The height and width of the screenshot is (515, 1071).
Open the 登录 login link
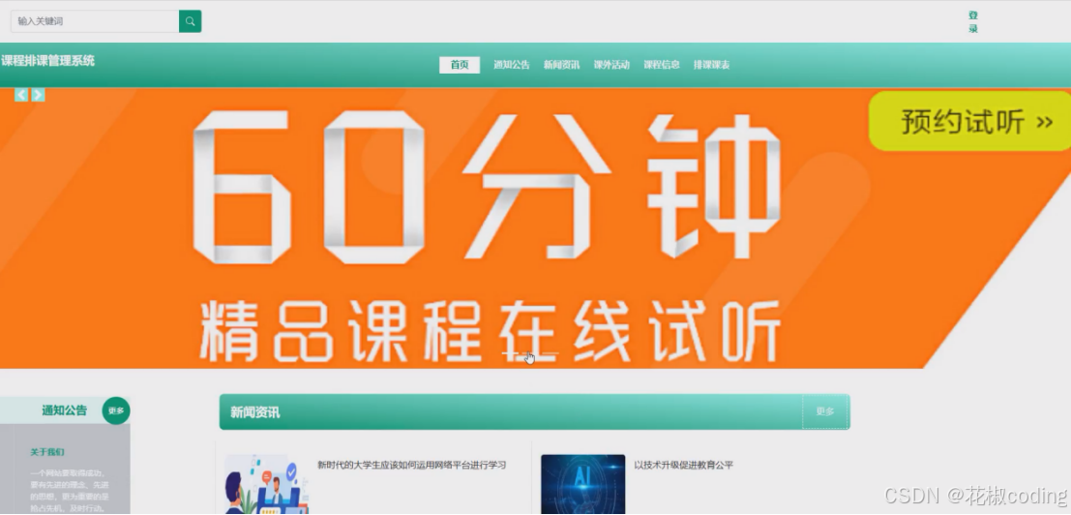[x=972, y=22]
